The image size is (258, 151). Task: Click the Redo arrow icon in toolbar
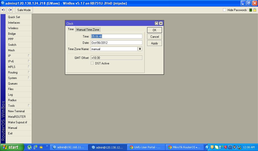(10, 10)
